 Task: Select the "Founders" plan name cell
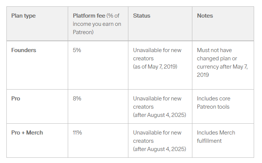tap(24, 50)
